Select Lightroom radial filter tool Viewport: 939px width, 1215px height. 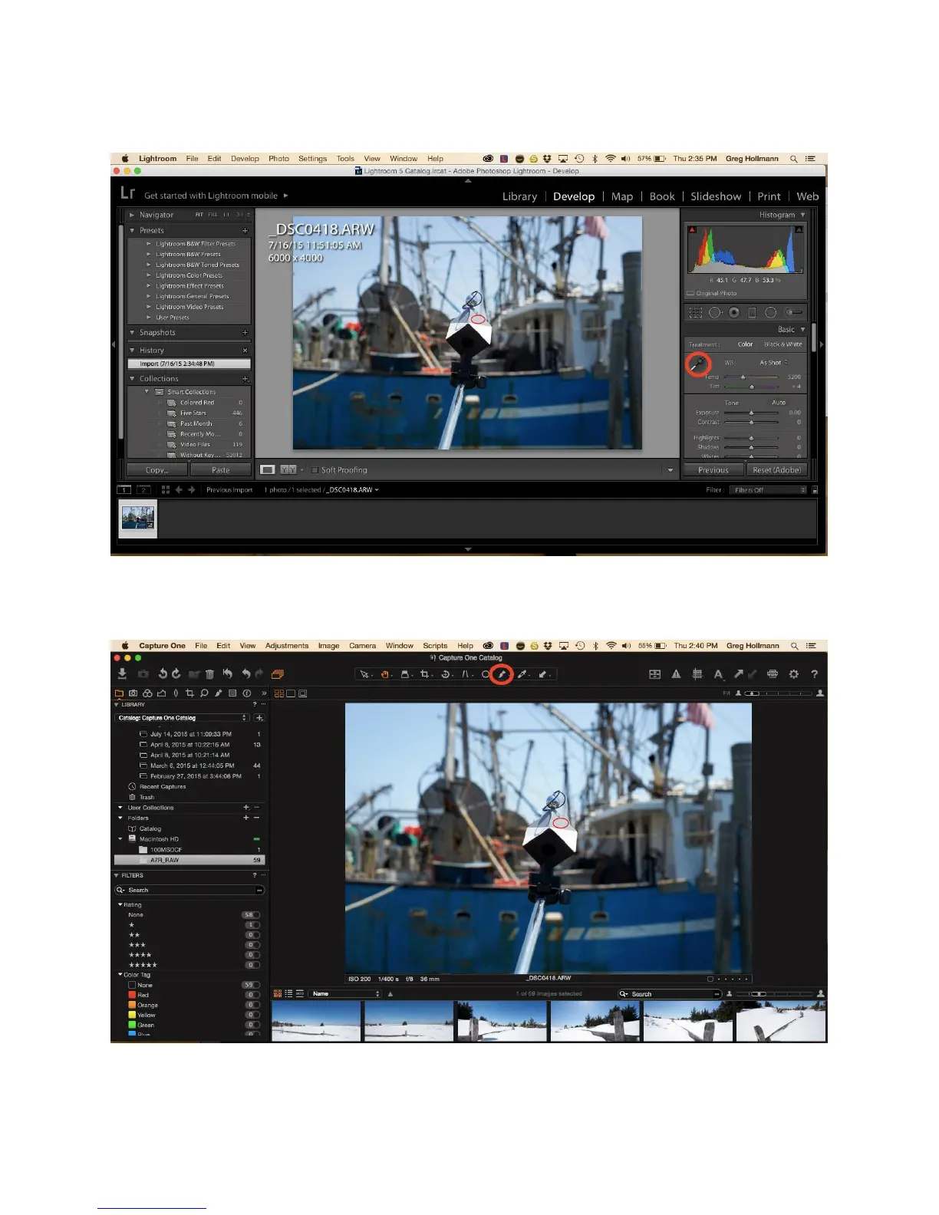click(x=770, y=312)
